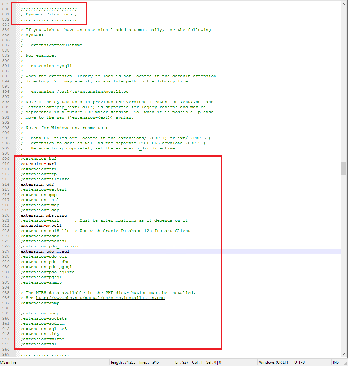Click the line ';extension=pgsql'

(41, 277)
